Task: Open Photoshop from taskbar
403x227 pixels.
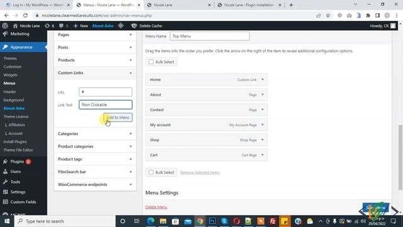Action: click(212, 221)
